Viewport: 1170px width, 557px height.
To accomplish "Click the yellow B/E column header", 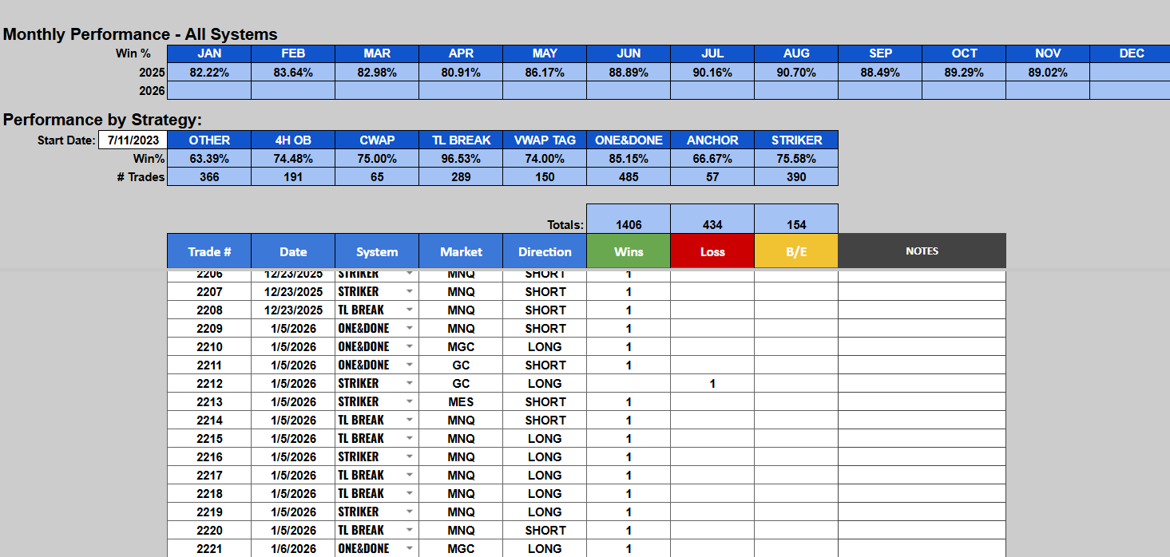I will point(796,251).
